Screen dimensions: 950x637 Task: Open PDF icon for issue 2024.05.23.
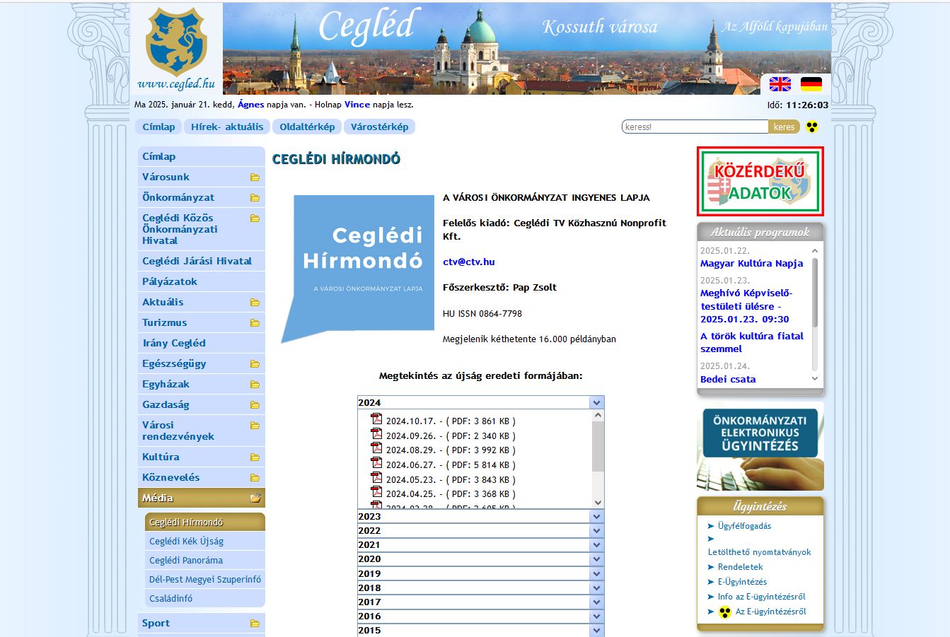[377, 477]
